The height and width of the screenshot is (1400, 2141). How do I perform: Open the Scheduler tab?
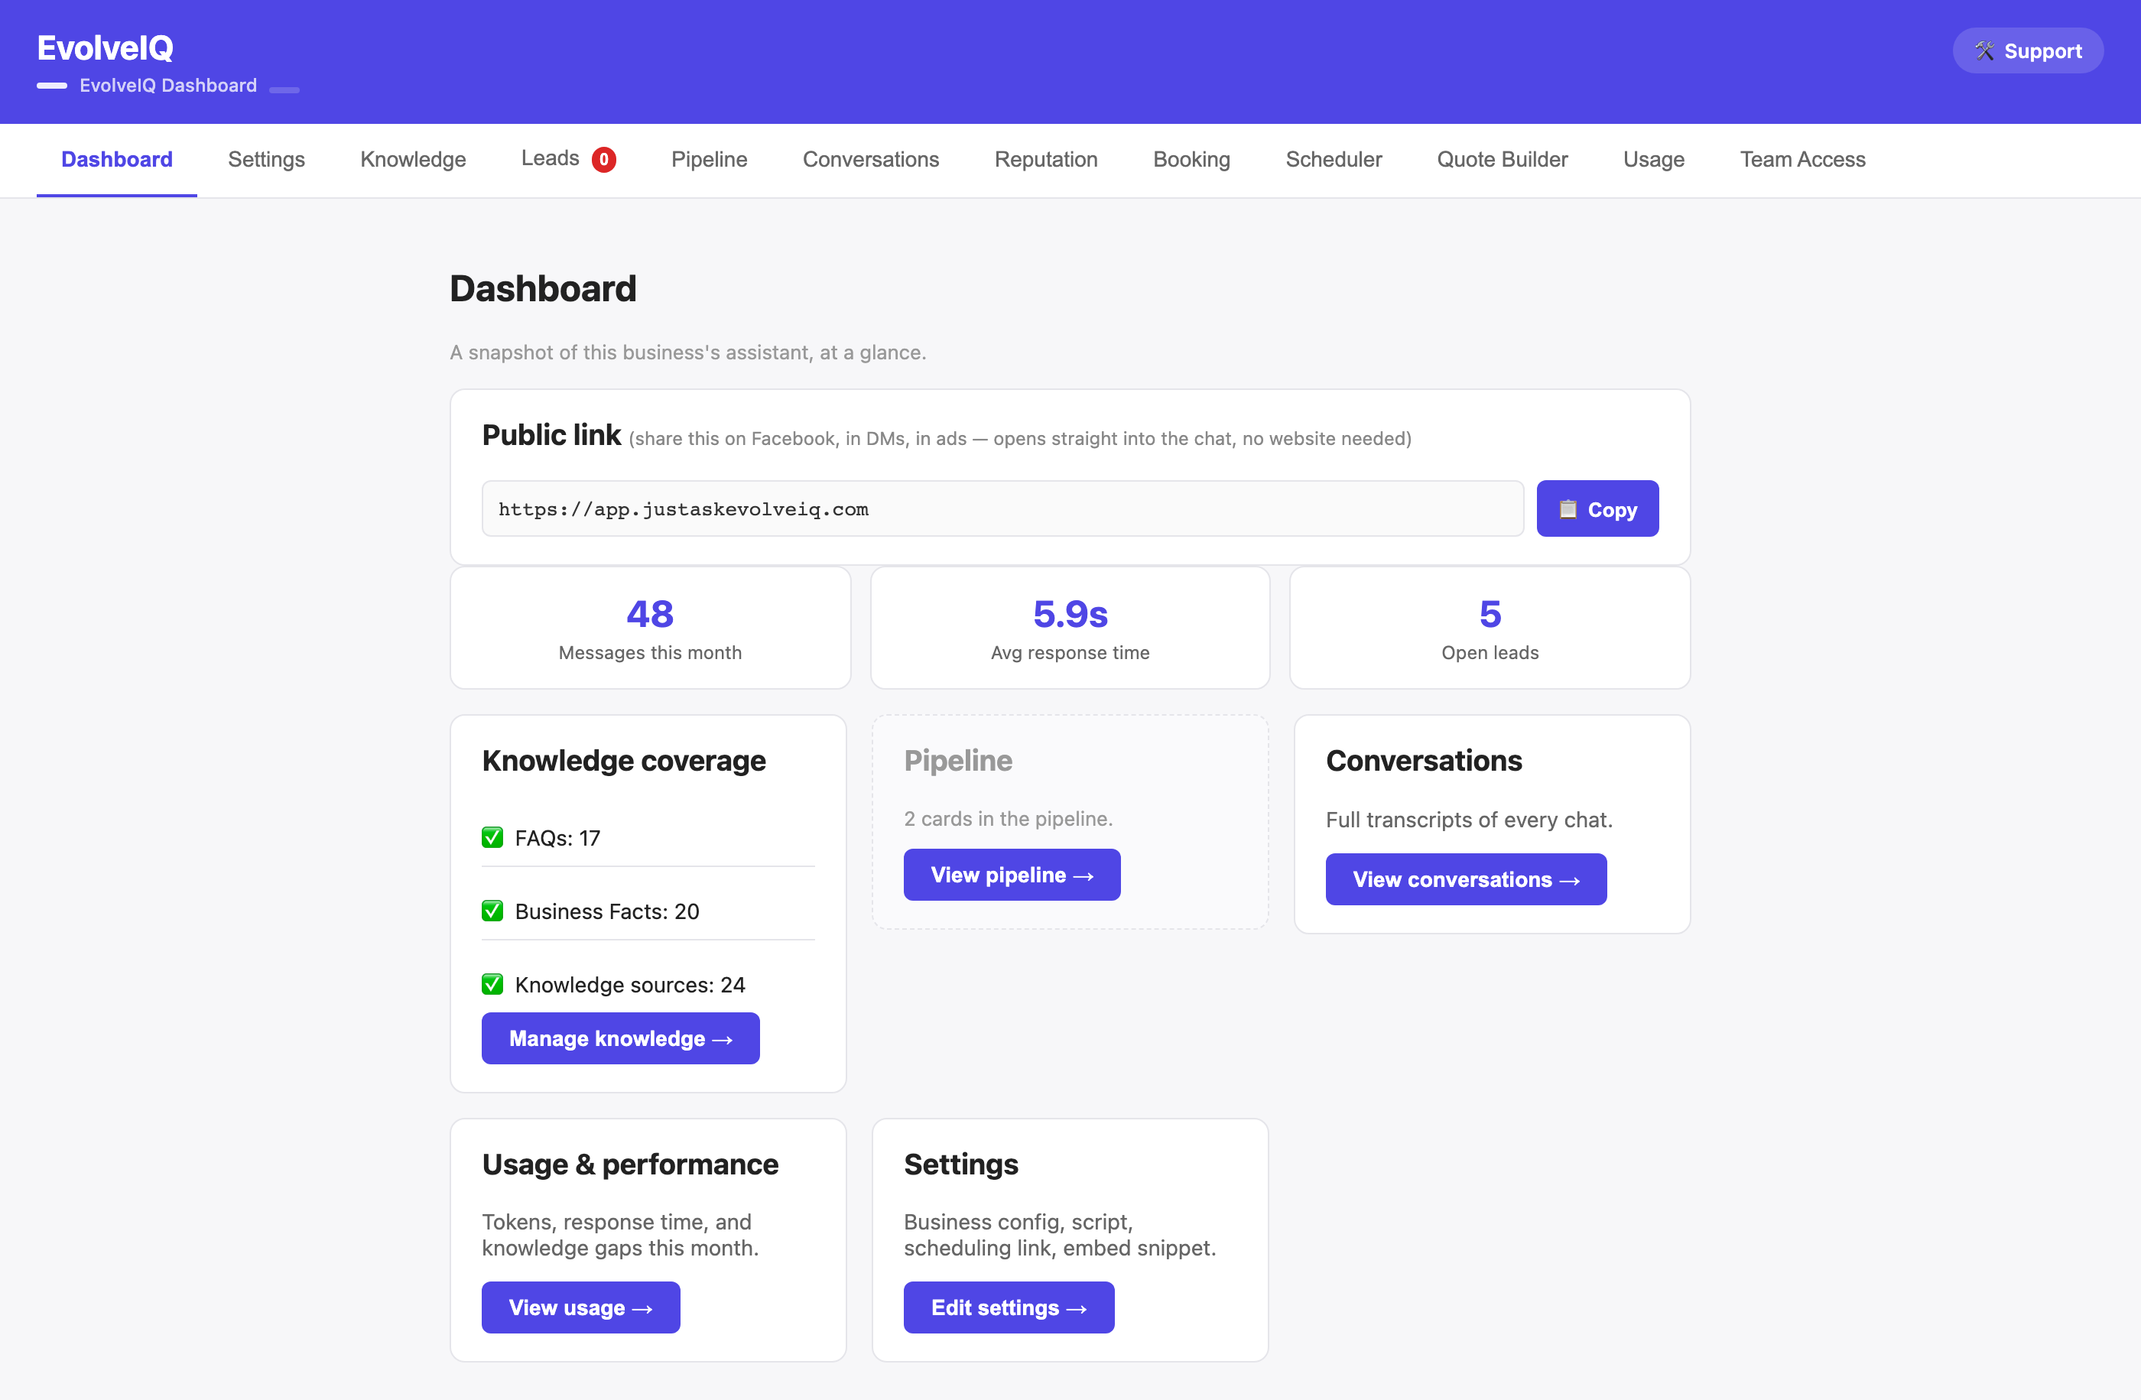(x=1334, y=159)
